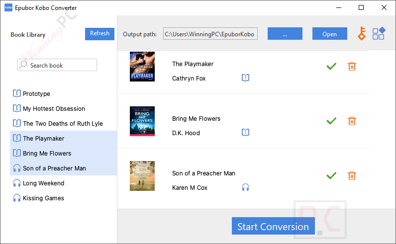Click the Book Library heading
Screen dimensions: 396x244
pyautogui.click(x=28, y=35)
